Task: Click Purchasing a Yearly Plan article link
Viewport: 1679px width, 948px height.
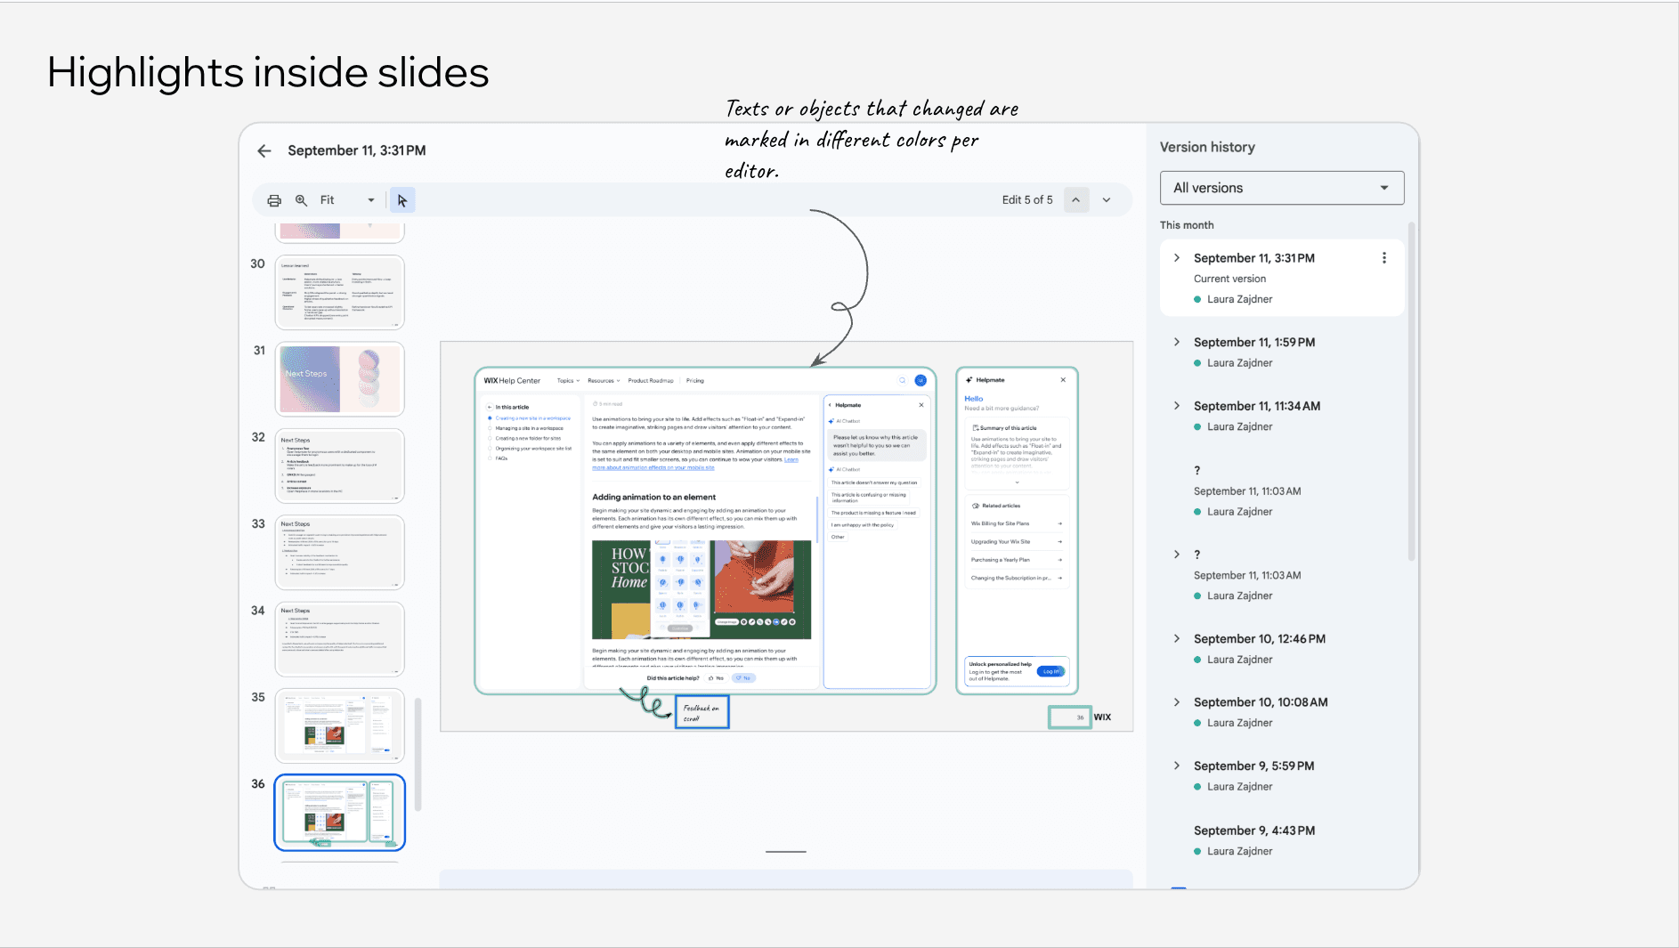Action: click(x=1016, y=560)
